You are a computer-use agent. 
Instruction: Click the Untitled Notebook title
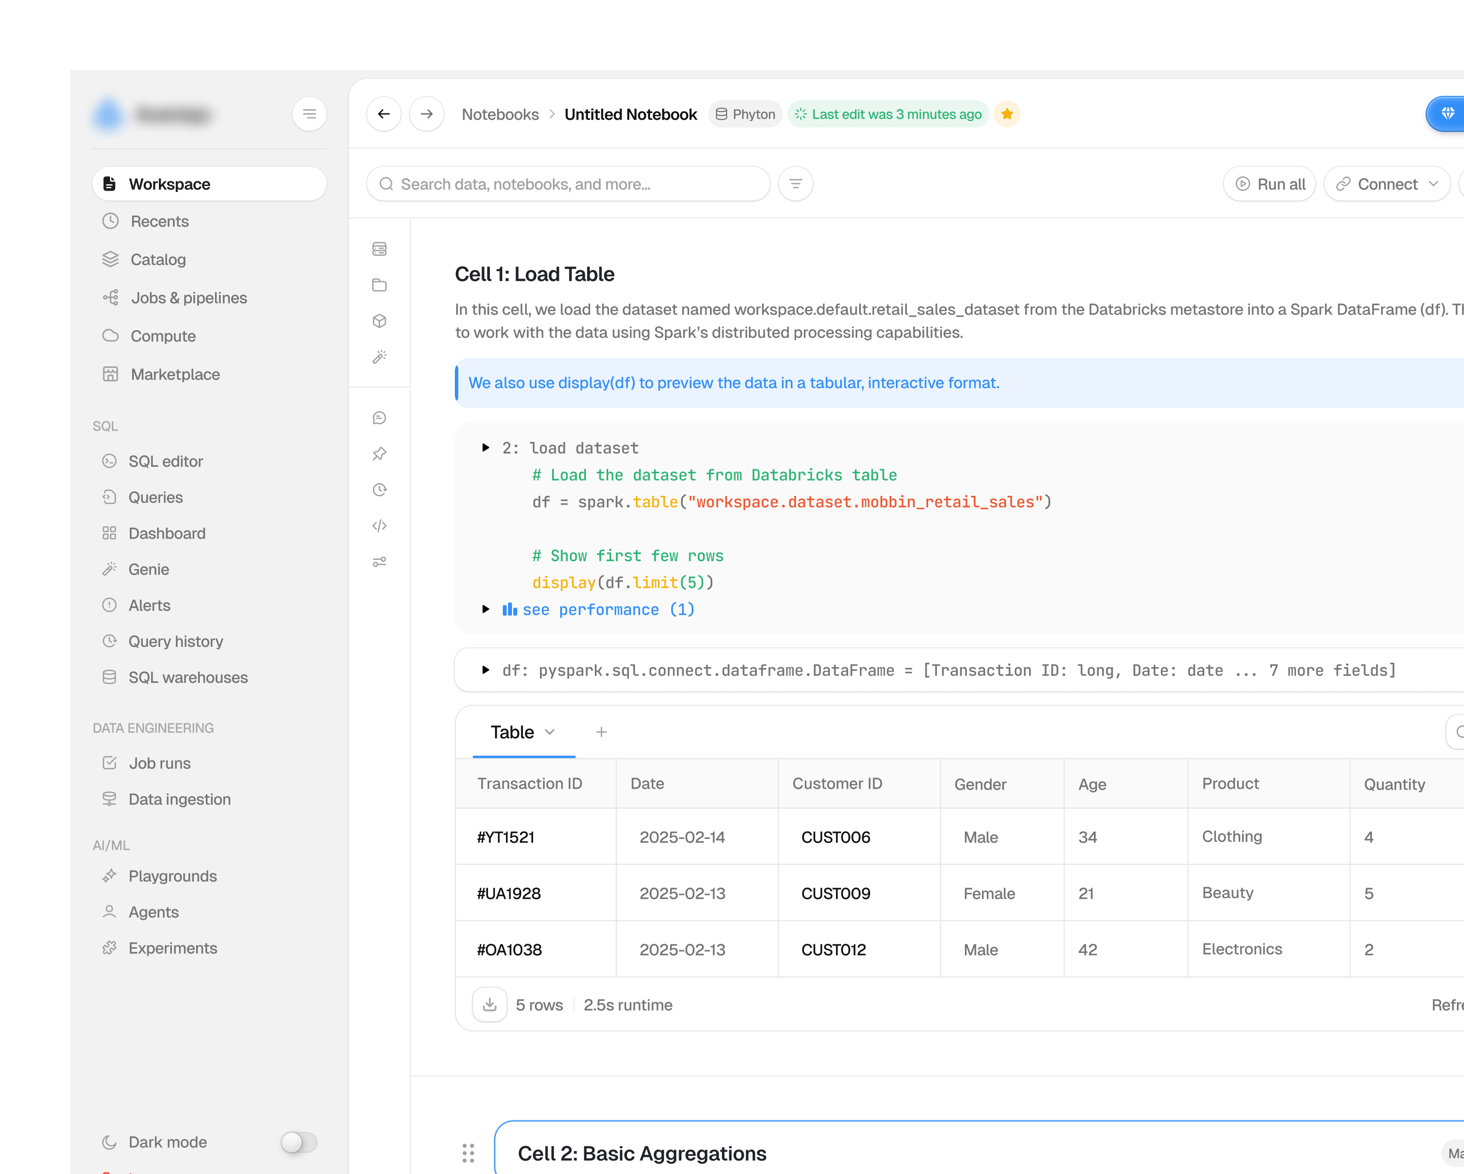pyautogui.click(x=631, y=114)
